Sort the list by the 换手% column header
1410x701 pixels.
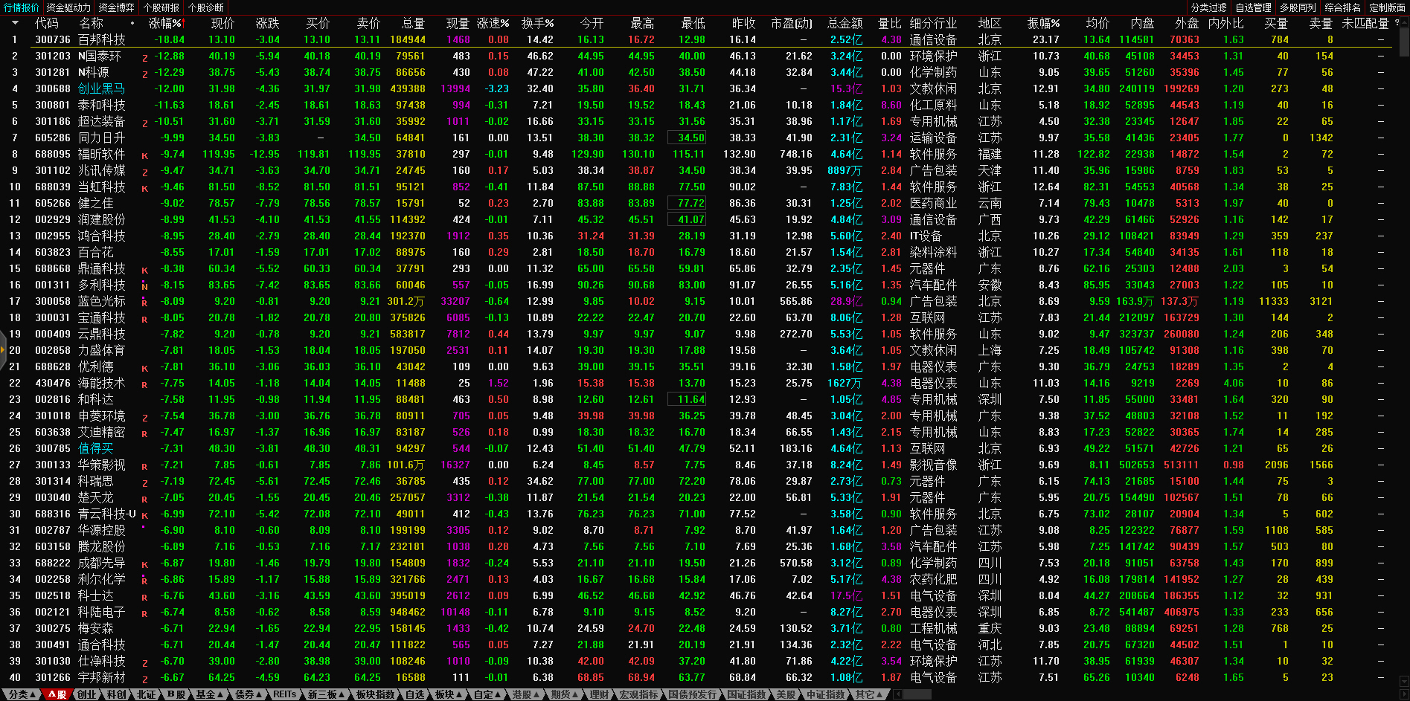click(x=537, y=23)
